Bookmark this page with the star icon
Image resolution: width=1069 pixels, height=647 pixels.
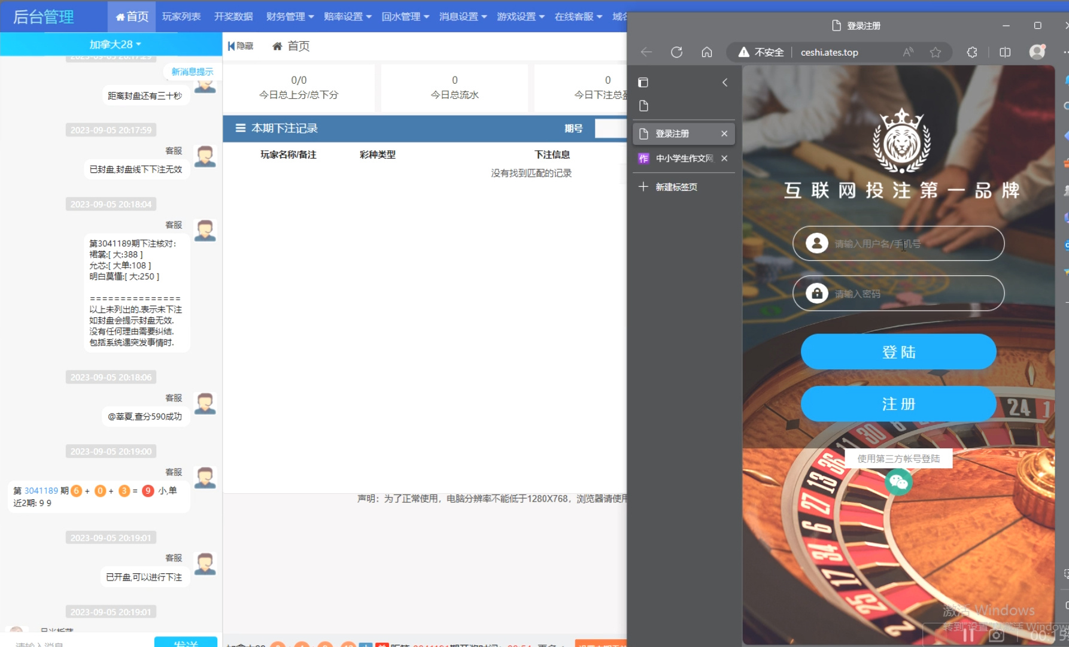[x=936, y=52]
